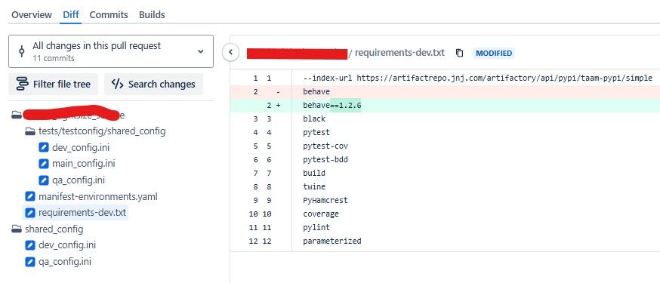
Task: Open the Commits tab
Action: point(109,15)
